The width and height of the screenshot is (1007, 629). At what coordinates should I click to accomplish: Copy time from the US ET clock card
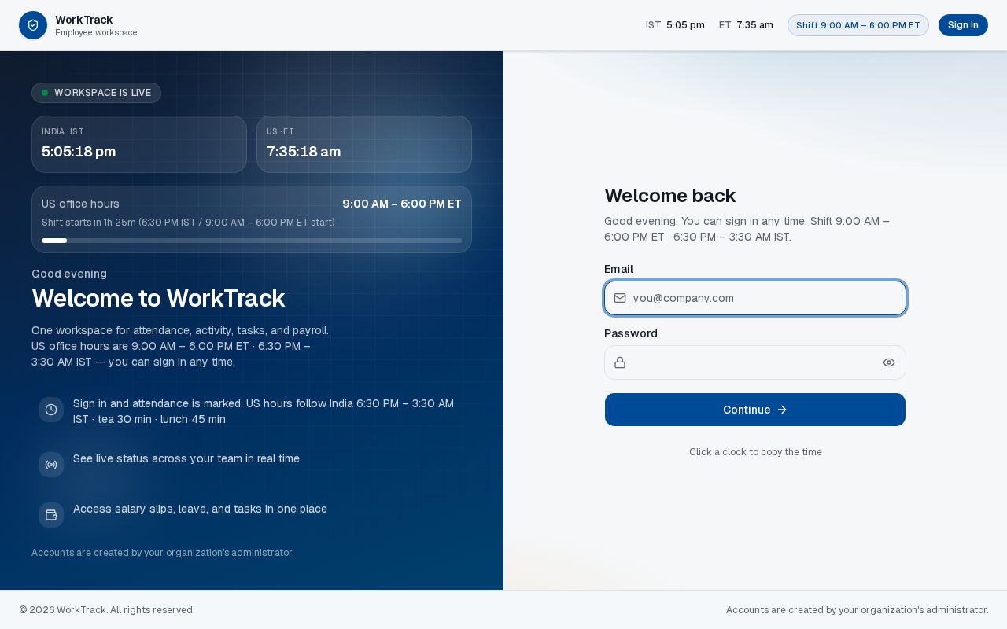(x=364, y=144)
